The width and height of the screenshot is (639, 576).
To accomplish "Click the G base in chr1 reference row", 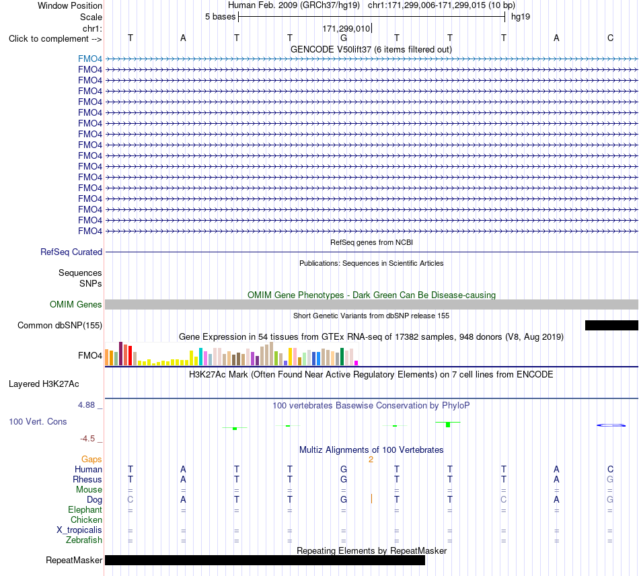I will tap(344, 38).
